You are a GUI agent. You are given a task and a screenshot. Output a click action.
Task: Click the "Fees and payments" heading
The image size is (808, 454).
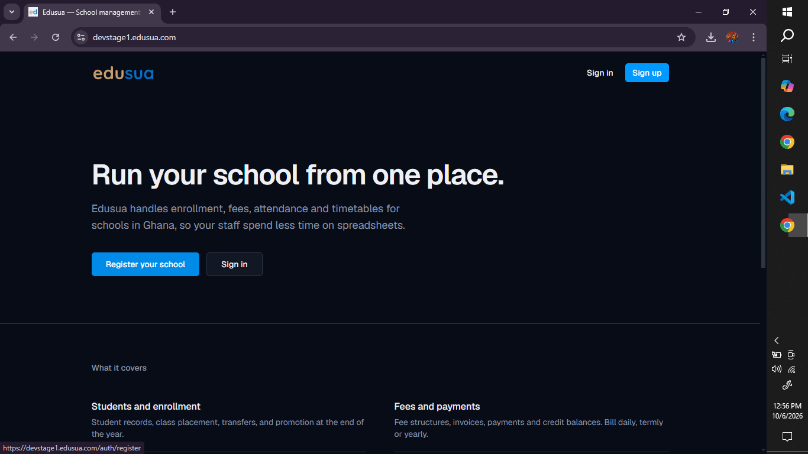437,407
